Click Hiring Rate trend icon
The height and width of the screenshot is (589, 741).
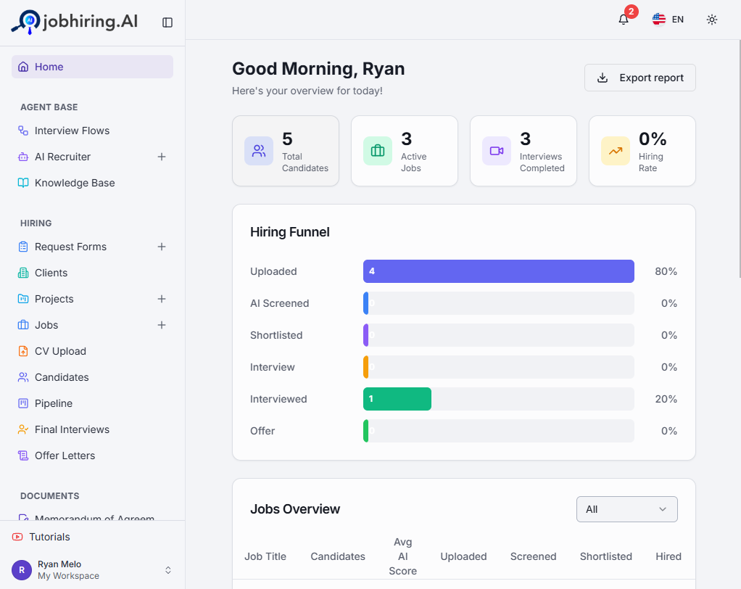[616, 151]
